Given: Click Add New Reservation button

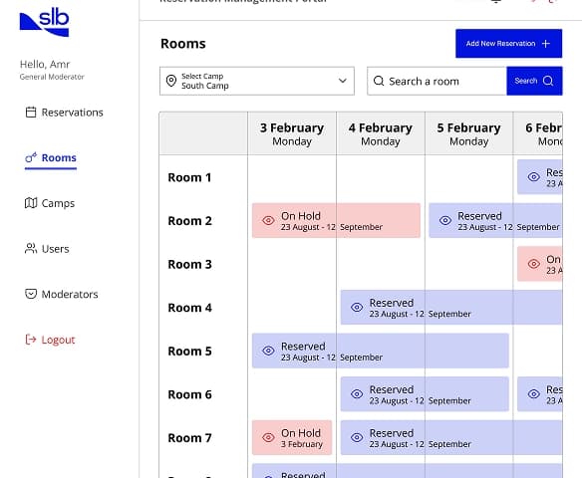Looking at the screenshot, I should click(x=508, y=44).
